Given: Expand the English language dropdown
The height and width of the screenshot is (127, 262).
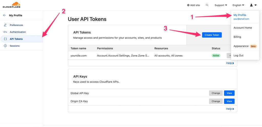Looking at the screenshot, I should [x=238, y=5].
